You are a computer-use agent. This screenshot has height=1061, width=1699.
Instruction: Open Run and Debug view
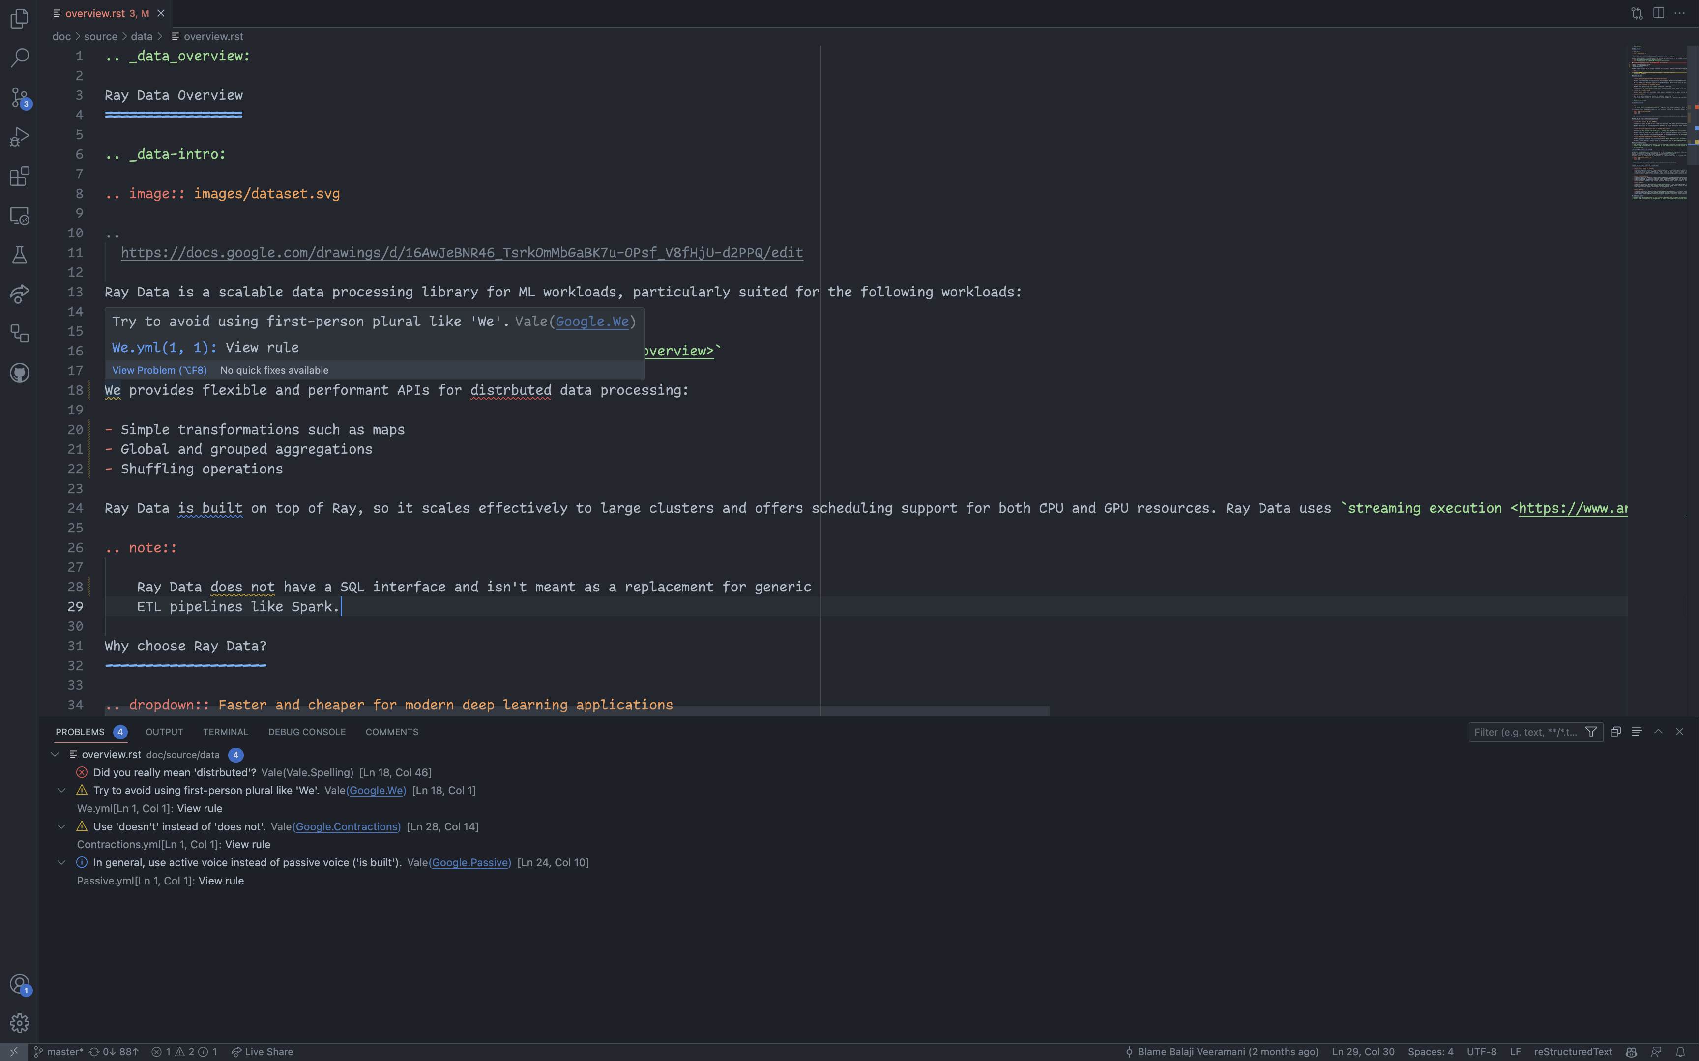[x=20, y=136]
